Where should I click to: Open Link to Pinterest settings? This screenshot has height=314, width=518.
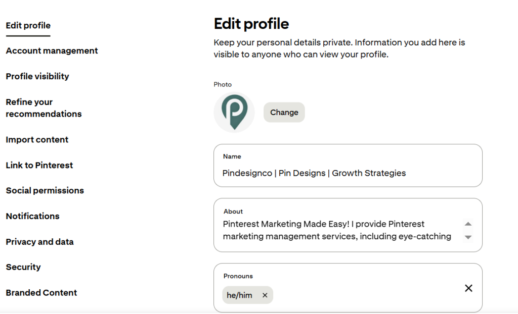coord(39,165)
